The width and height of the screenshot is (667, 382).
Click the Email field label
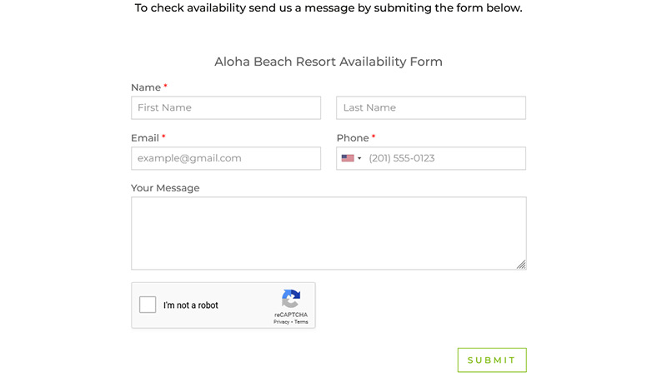pyautogui.click(x=145, y=138)
